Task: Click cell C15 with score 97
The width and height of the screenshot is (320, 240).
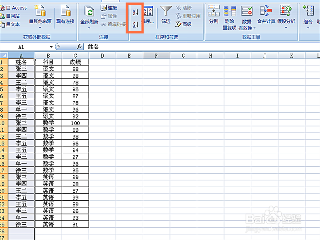Action: (x=75, y=157)
